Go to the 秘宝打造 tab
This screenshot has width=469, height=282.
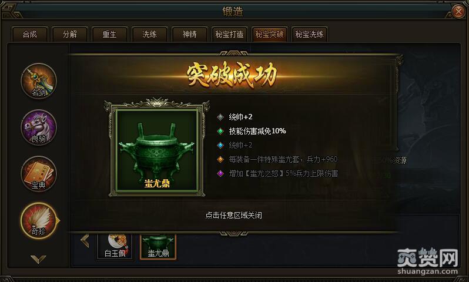(x=229, y=35)
